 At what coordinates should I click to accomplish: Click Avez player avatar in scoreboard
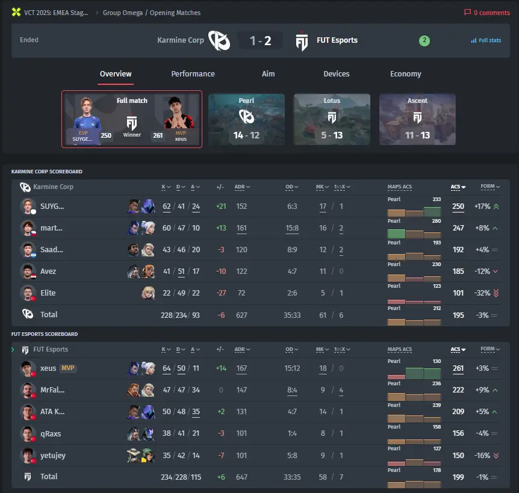tap(28, 271)
